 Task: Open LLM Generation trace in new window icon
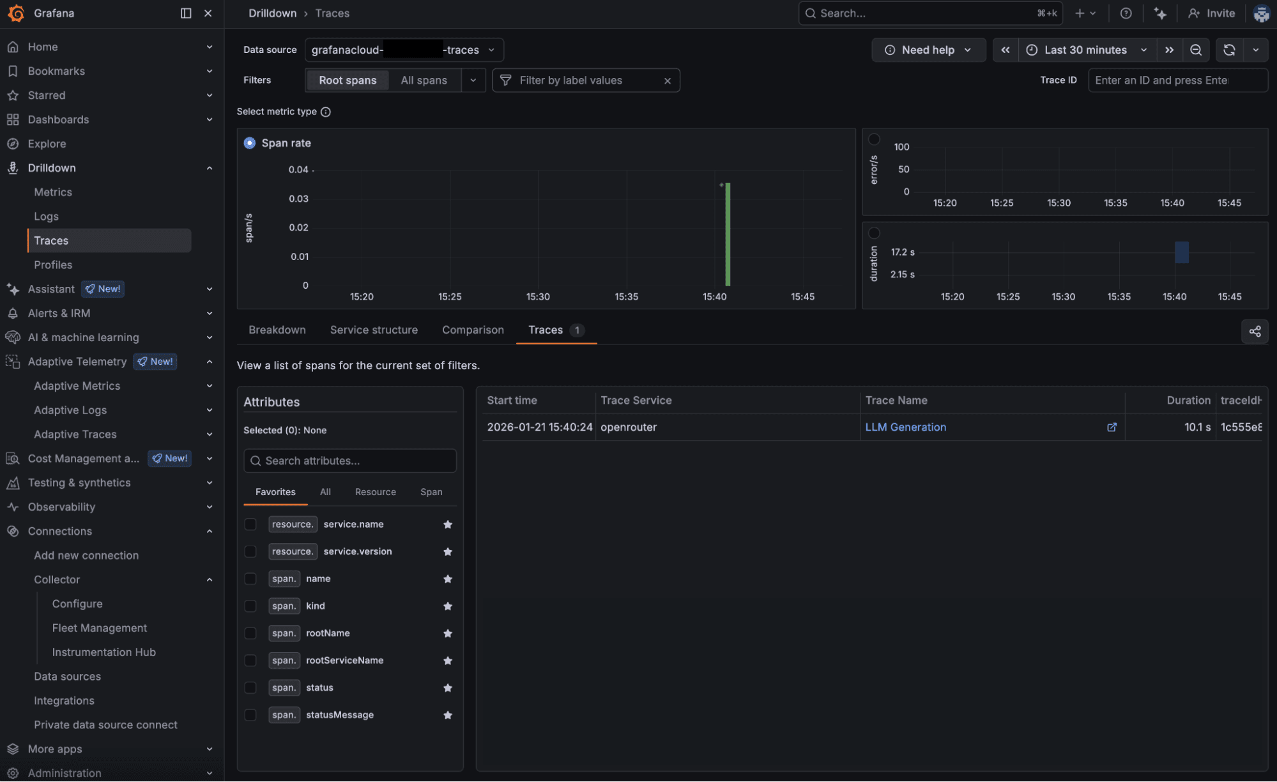pyautogui.click(x=1112, y=427)
